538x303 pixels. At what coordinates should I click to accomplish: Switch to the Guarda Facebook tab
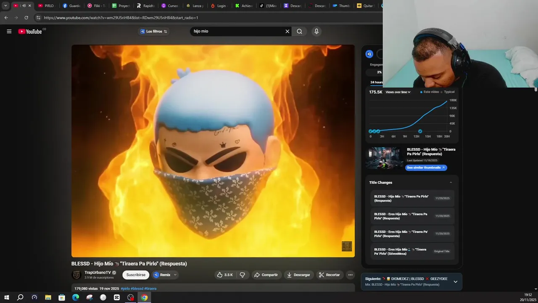[71, 6]
